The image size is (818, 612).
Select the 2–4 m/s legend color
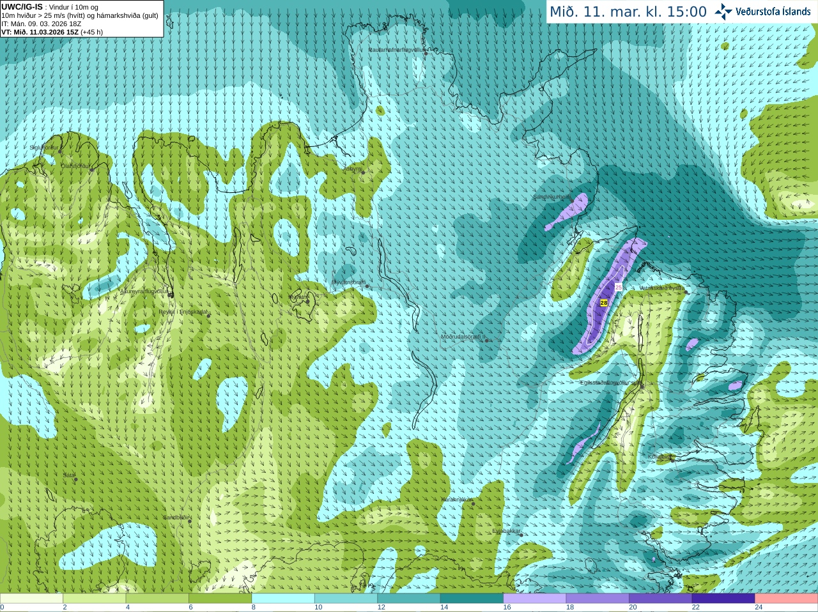pos(95,599)
